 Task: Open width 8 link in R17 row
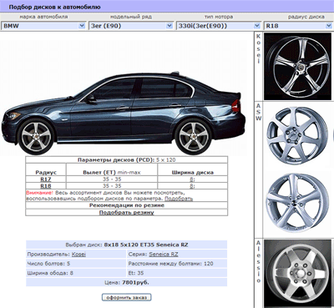(x=192, y=179)
